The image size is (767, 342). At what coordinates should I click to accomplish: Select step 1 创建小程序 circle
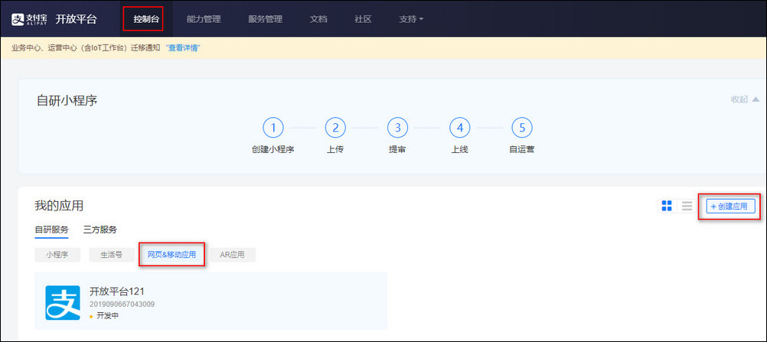[x=273, y=127]
